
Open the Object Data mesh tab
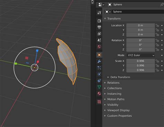pyautogui.click(x=99, y=87)
